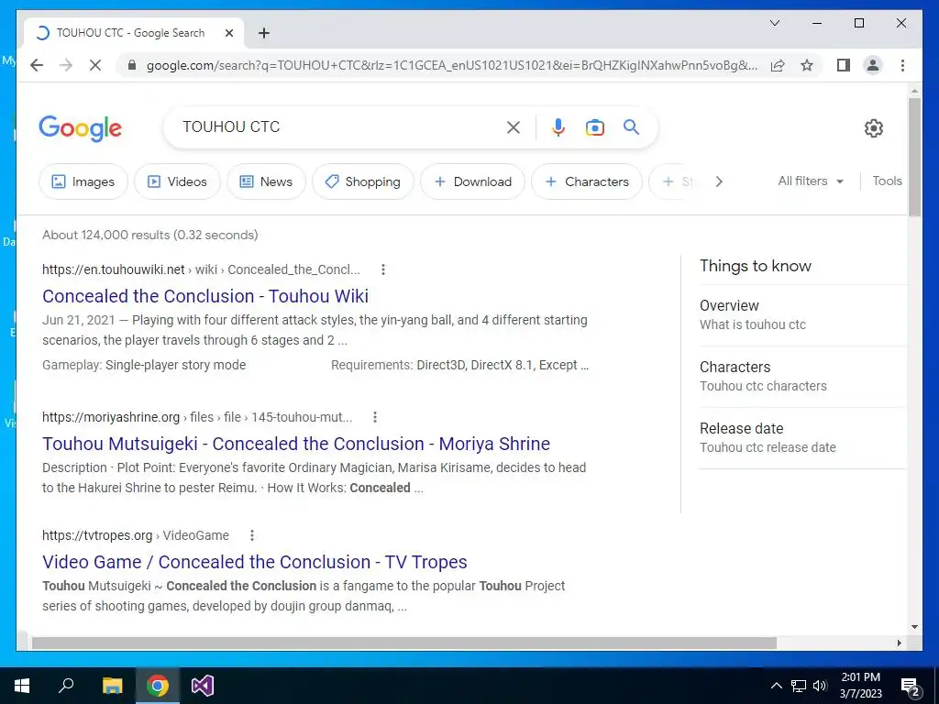The height and width of the screenshot is (704, 939).
Task: Go to the Google home page via the logo
Action: point(81,128)
